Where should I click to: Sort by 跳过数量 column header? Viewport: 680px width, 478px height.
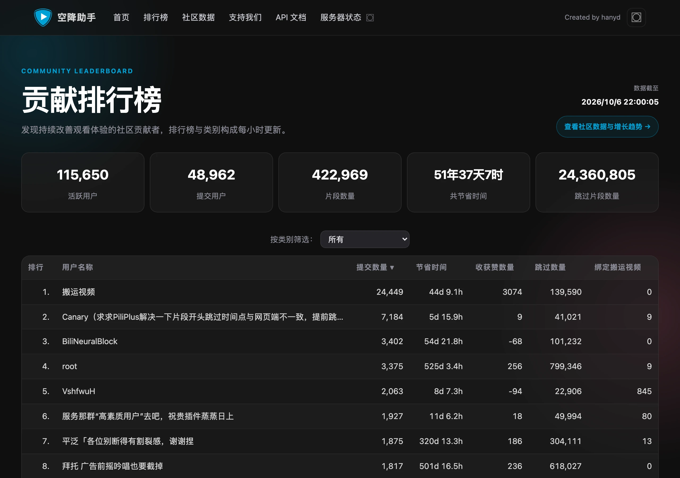[550, 267]
